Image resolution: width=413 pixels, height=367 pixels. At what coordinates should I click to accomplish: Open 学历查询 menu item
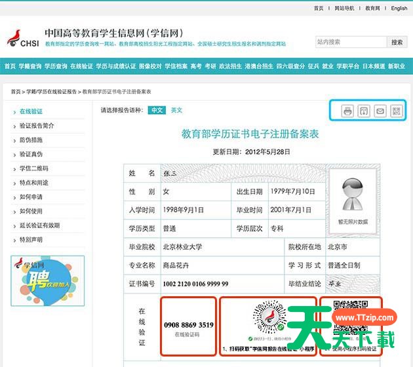(56, 66)
